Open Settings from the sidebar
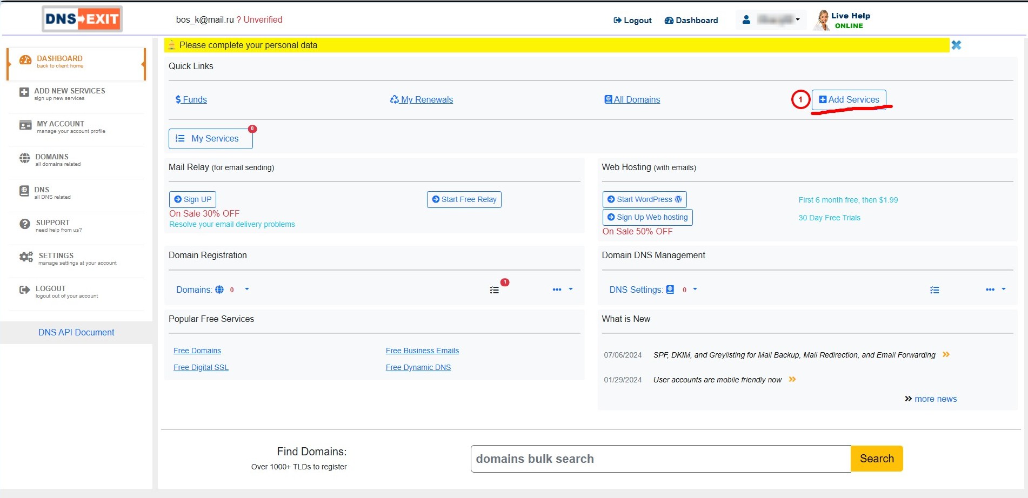Image resolution: width=1028 pixels, height=498 pixels. click(56, 259)
